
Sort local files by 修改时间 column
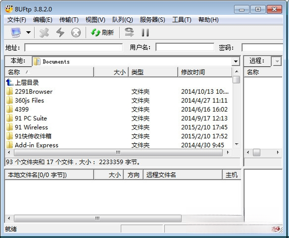coord(205,72)
